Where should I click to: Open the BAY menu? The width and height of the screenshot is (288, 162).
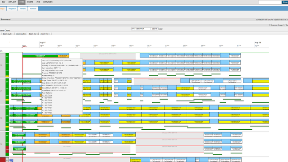pos(3,2)
